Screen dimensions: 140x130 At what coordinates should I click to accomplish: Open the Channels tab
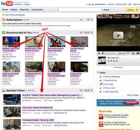click(x=24, y=10)
